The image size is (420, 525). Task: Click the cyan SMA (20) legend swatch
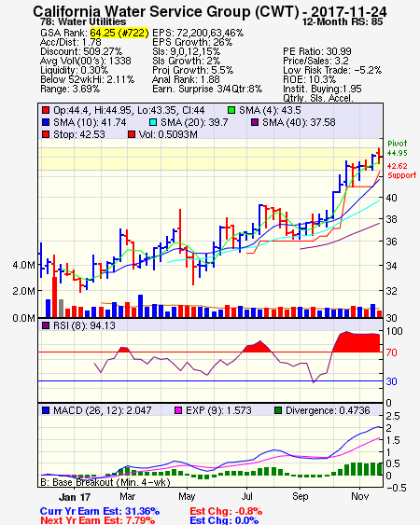point(153,122)
